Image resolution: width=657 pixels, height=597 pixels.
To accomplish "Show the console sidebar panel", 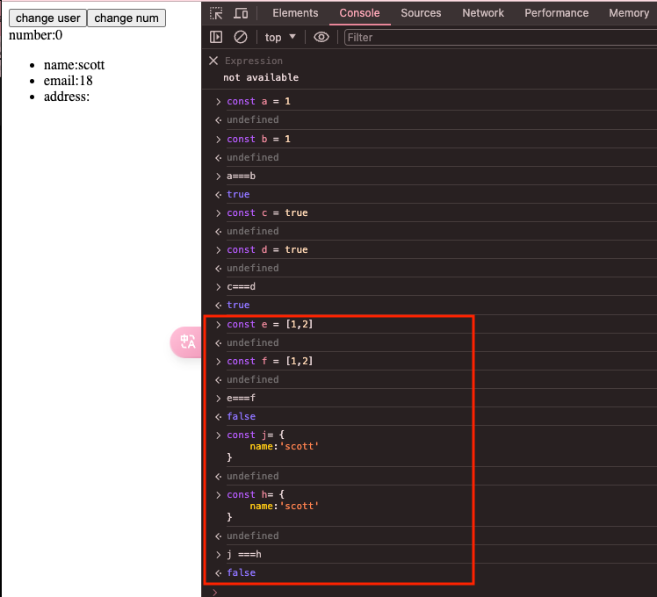I will point(216,37).
